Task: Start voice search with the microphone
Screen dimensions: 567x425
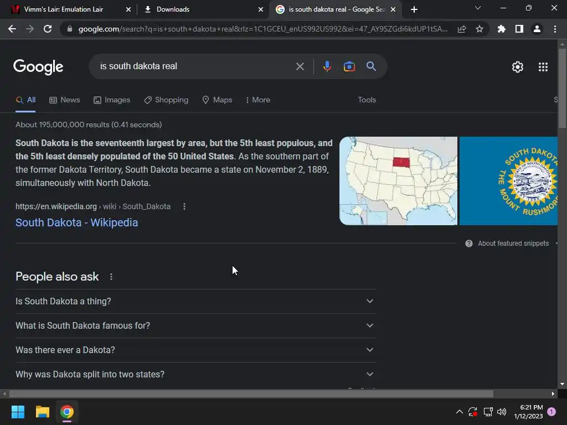Action: click(x=327, y=66)
